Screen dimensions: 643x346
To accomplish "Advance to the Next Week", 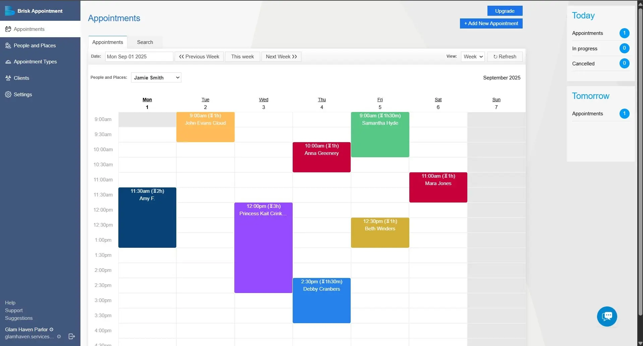I will click(x=281, y=57).
